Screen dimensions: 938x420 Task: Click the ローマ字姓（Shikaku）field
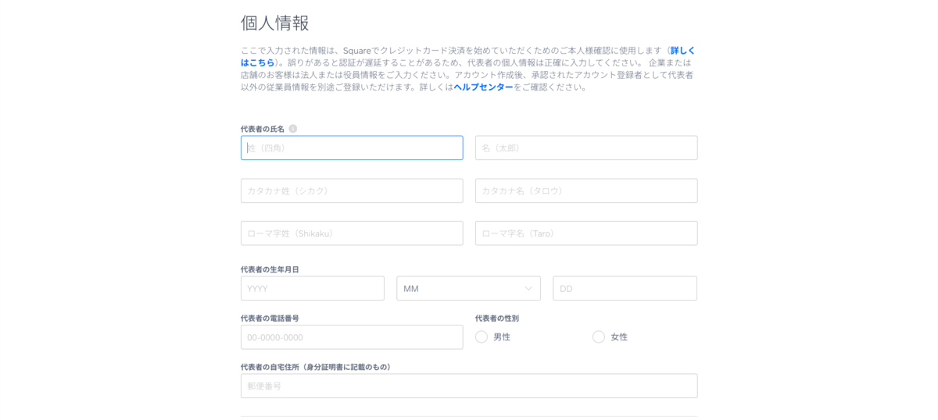click(x=352, y=233)
